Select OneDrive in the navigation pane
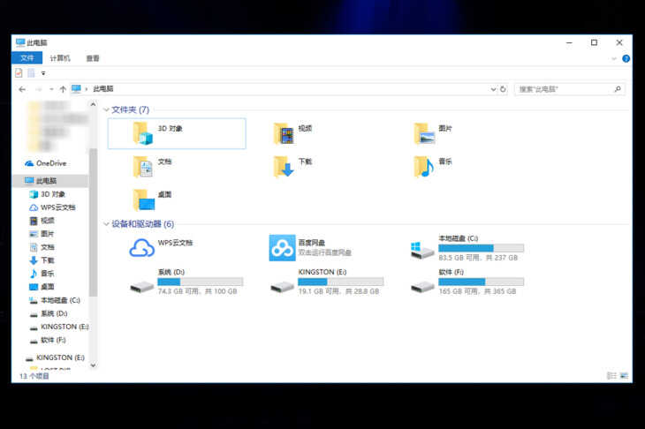This screenshot has width=645, height=429. pyautogui.click(x=50, y=163)
